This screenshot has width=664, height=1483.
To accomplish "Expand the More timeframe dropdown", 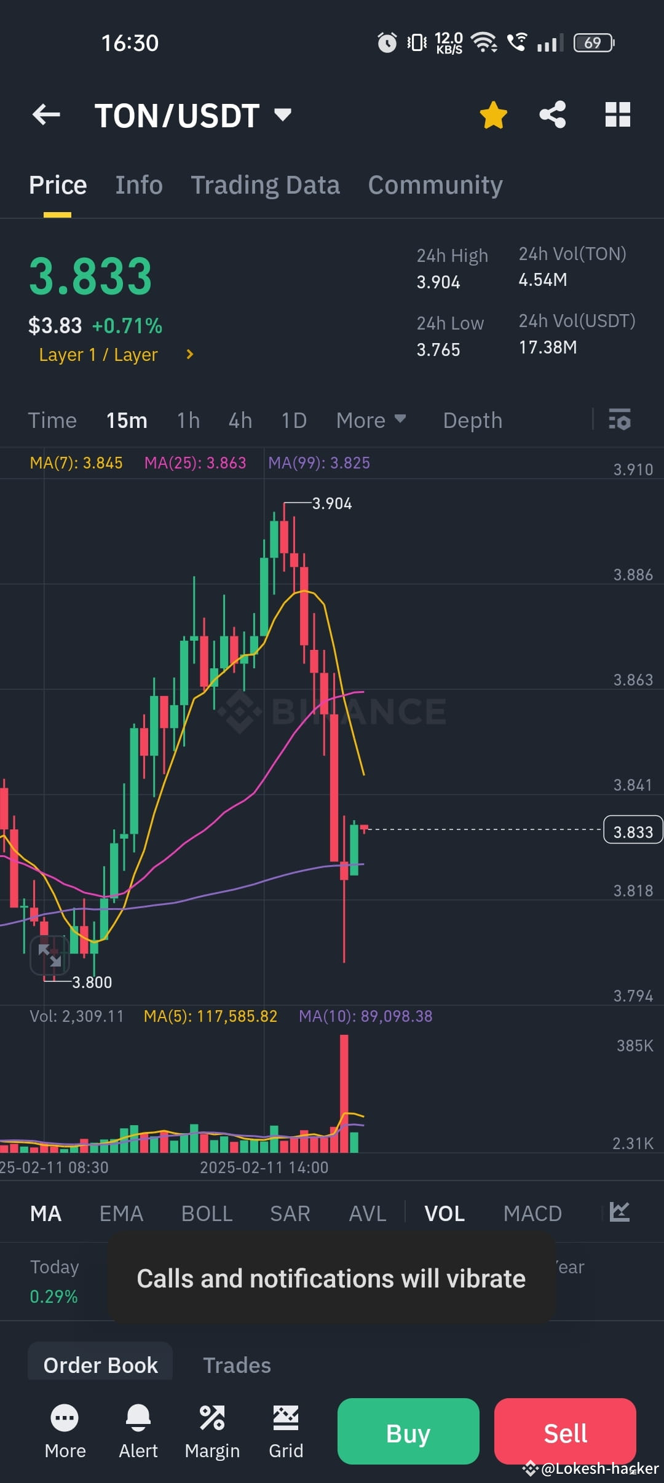I will (x=371, y=420).
